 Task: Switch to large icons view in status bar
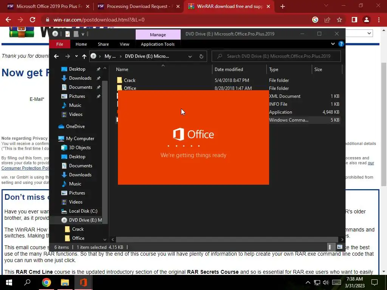point(340,247)
